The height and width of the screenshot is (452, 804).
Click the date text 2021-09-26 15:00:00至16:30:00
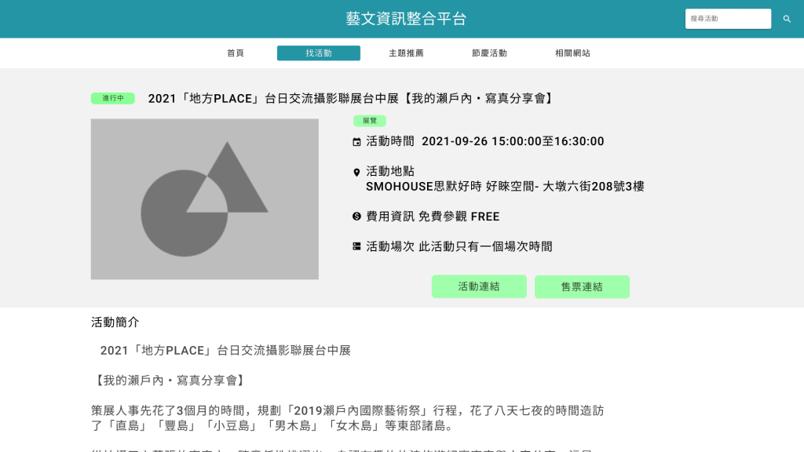click(513, 141)
